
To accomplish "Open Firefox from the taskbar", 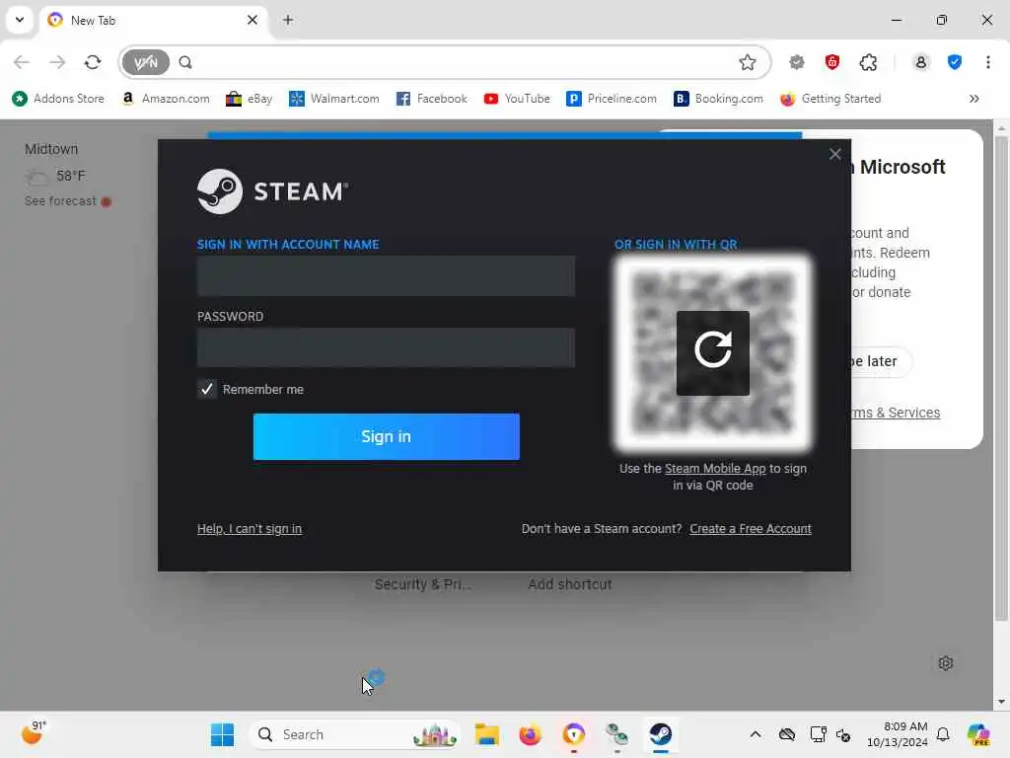I will [530, 734].
